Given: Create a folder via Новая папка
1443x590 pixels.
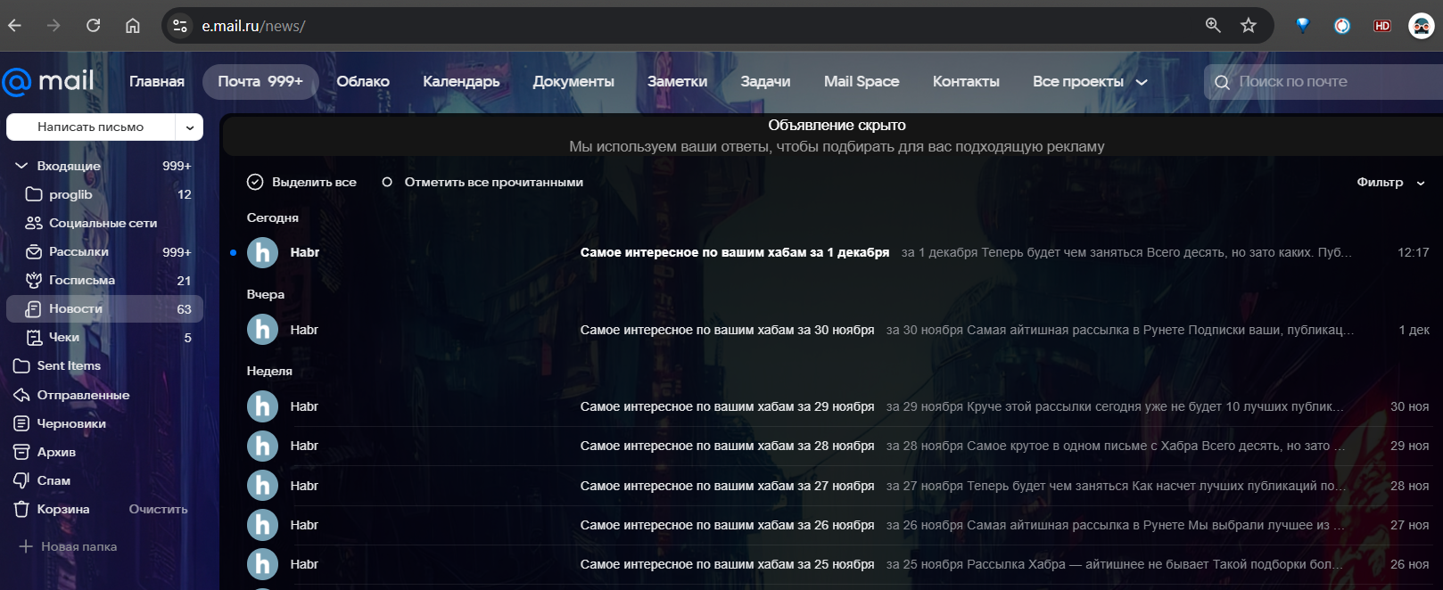Looking at the screenshot, I should pos(68,546).
